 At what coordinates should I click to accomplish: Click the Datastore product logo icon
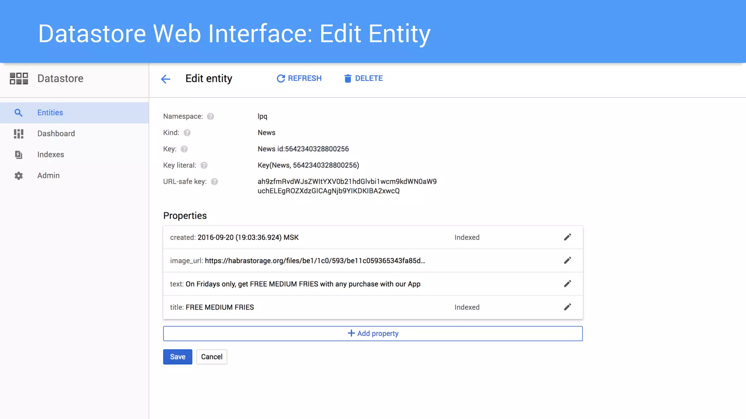19,79
